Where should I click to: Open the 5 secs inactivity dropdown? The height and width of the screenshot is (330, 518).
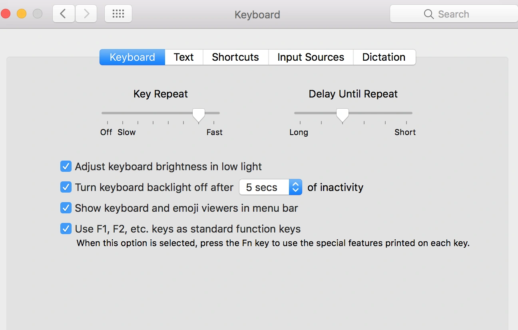[270, 187]
